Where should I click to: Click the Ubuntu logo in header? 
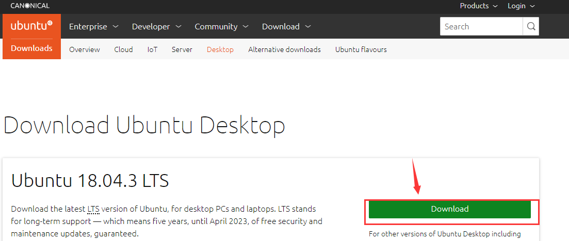tap(31, 25)
